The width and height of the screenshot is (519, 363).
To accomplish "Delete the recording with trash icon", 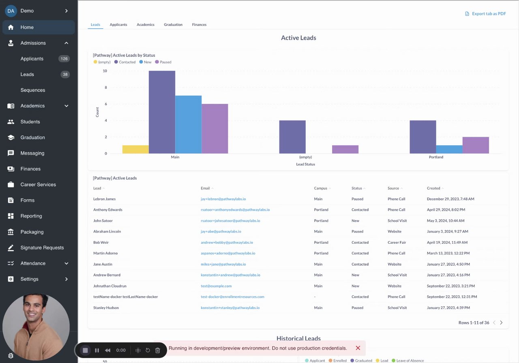I will pyautogui.click(x=158, y=350).
